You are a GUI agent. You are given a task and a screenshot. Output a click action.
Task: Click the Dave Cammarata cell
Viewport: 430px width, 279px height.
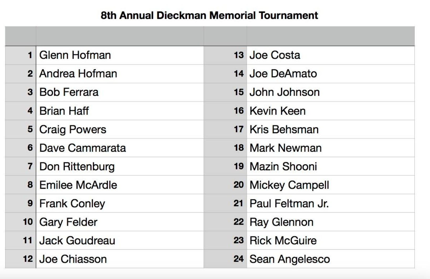[x=120, y=148]
